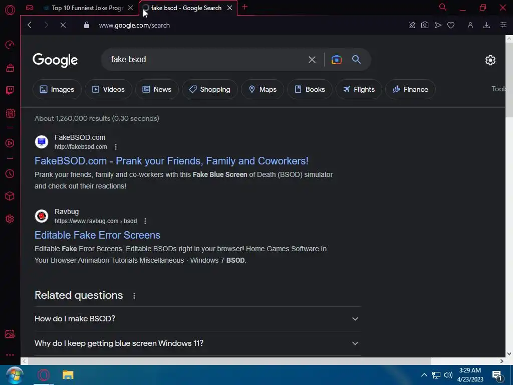Open the Player sidebar icon

(10, 143)
